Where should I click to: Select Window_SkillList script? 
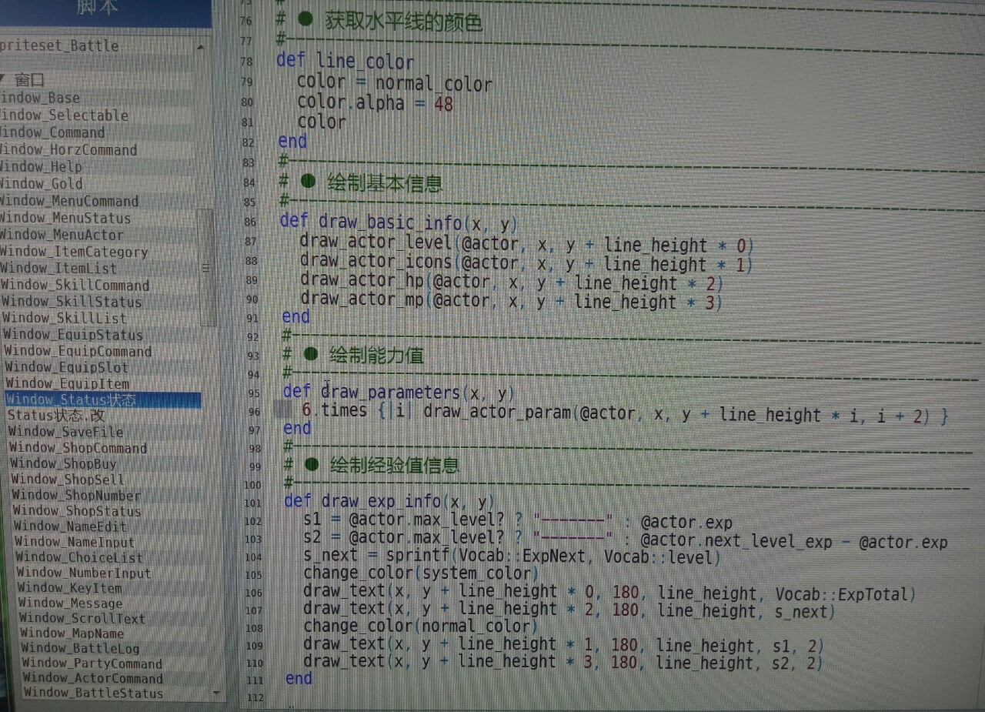click(65, 318)
